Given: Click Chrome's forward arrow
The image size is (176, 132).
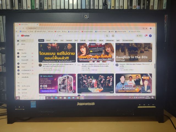Looking at the screenshot, I should pyautogui.click(x=20, y=28).
